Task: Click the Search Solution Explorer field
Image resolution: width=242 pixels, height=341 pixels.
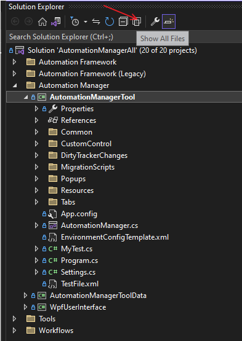Action: point(72,37)
